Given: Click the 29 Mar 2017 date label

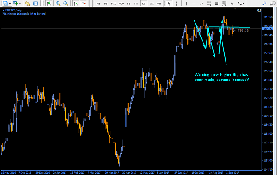Looking at the screenshot, I should (x=112, y=172).
